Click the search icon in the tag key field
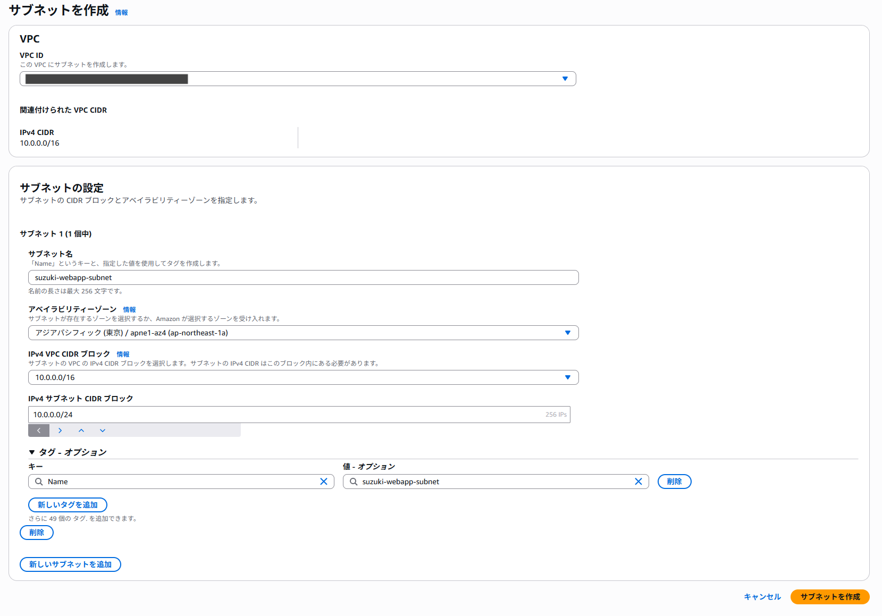The image size is (882, 616). click(38, 482)
